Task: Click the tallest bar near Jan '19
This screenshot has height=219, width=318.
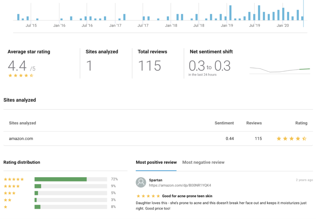Action: (230, 13)
